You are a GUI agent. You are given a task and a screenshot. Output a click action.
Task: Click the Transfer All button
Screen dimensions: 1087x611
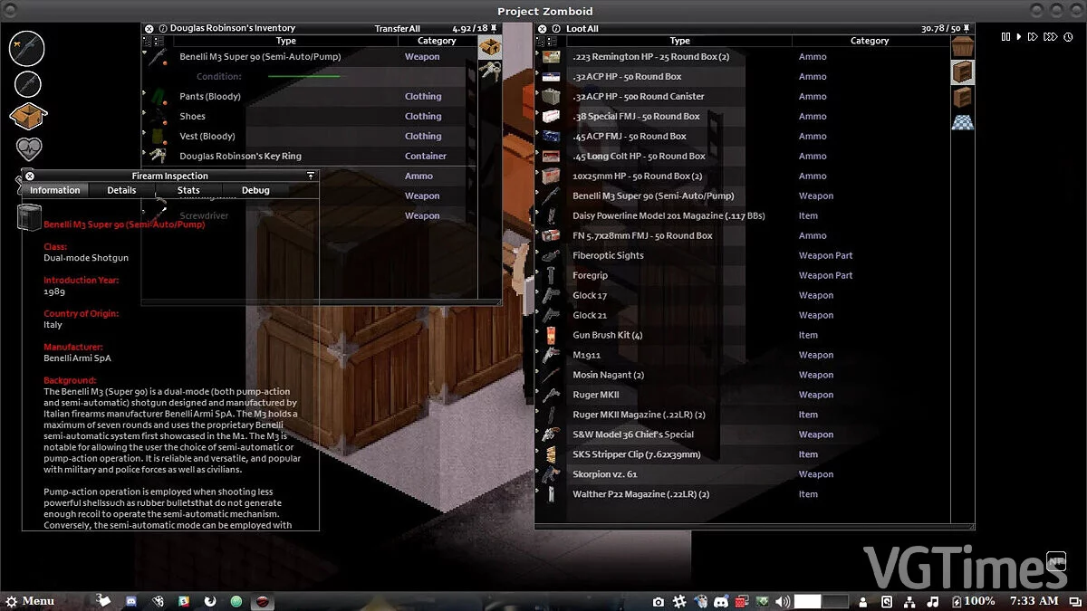click(397, 29)
